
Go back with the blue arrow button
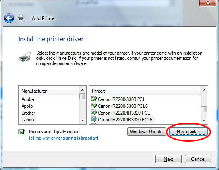coord(9,18)
